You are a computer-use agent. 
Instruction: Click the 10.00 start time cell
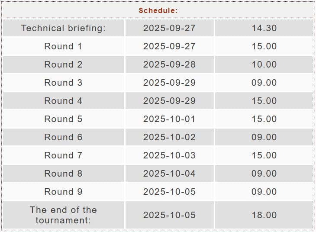[264, 64]
